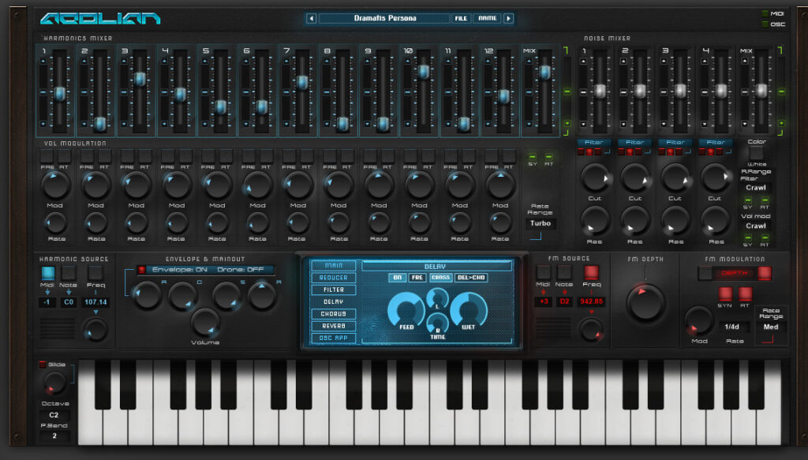The image size is (808, 460).
Task: Open the 1/4d rate selector in FM Modulation
Action: tap(736, 325)
